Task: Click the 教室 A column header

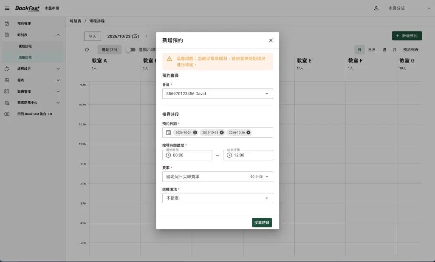Action: coord(99,60)
